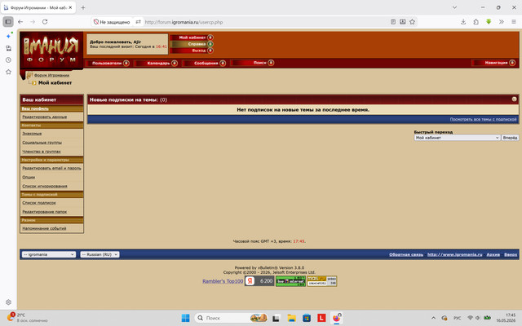Reload the page with refresh icon

(x=45, y=22)
